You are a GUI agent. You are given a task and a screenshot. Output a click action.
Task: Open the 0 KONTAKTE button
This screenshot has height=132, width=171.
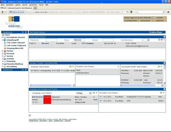(145, 20)
